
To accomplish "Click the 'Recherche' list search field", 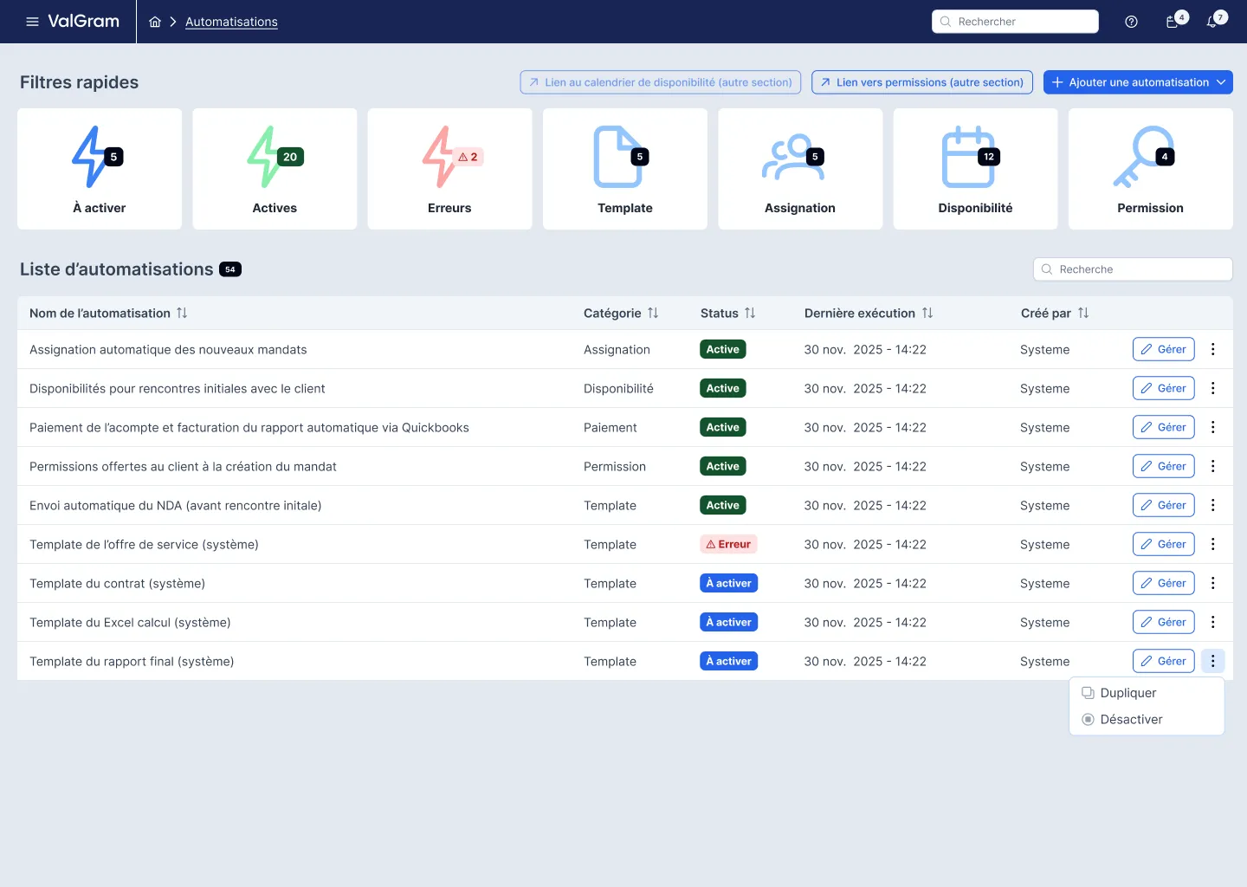I will [x=1133, y=269].
